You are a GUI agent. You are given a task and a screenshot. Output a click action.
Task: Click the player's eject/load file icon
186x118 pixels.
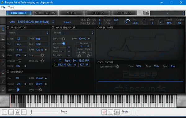(17, 112)
